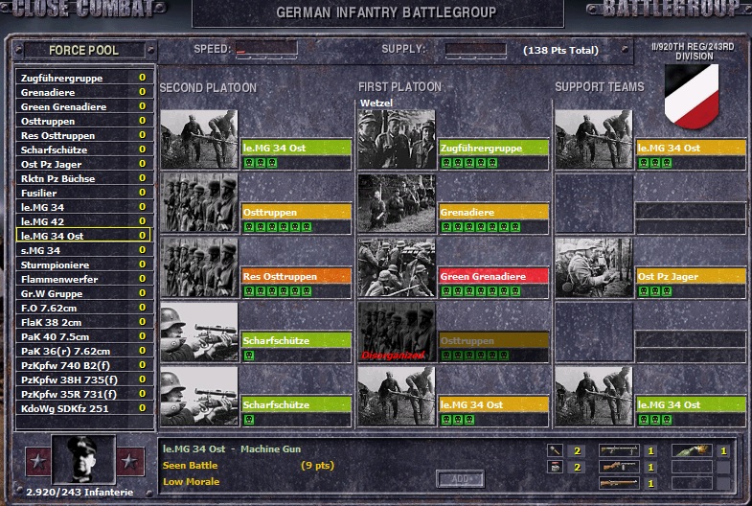
Task: Select Zugführergruppe unit photo in First Platoon
Action: tap(397, 139)
